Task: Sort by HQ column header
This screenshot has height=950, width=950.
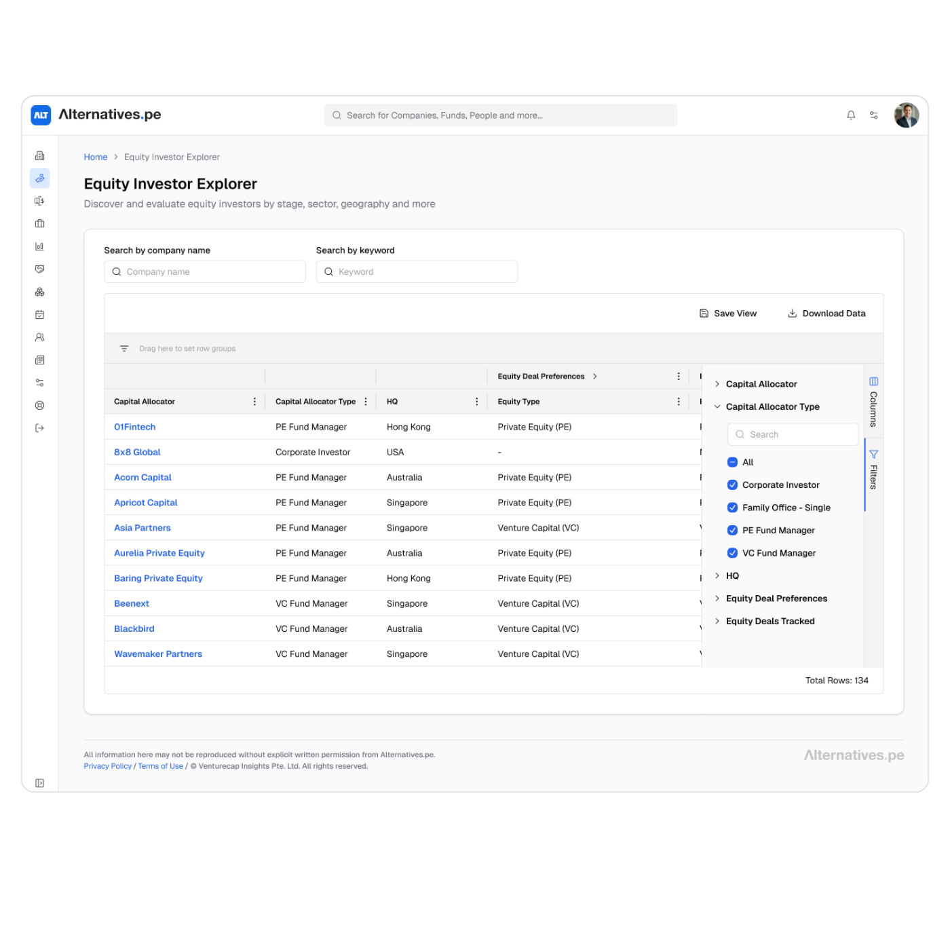Action: 392,402
